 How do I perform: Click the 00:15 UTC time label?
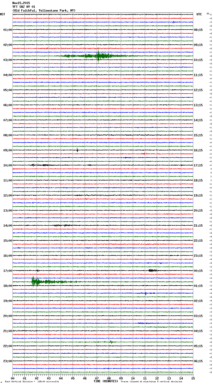coord(198,271)
